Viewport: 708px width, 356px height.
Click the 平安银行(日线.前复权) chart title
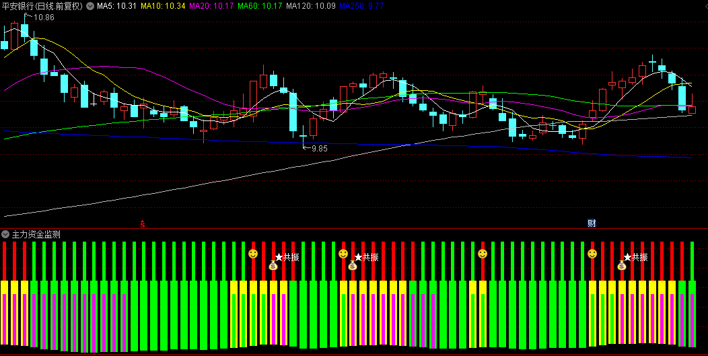tap(42, 6)
